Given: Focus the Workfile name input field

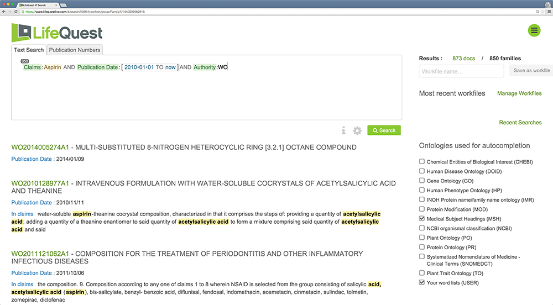Looking at the screenshot, I should 461,71.
